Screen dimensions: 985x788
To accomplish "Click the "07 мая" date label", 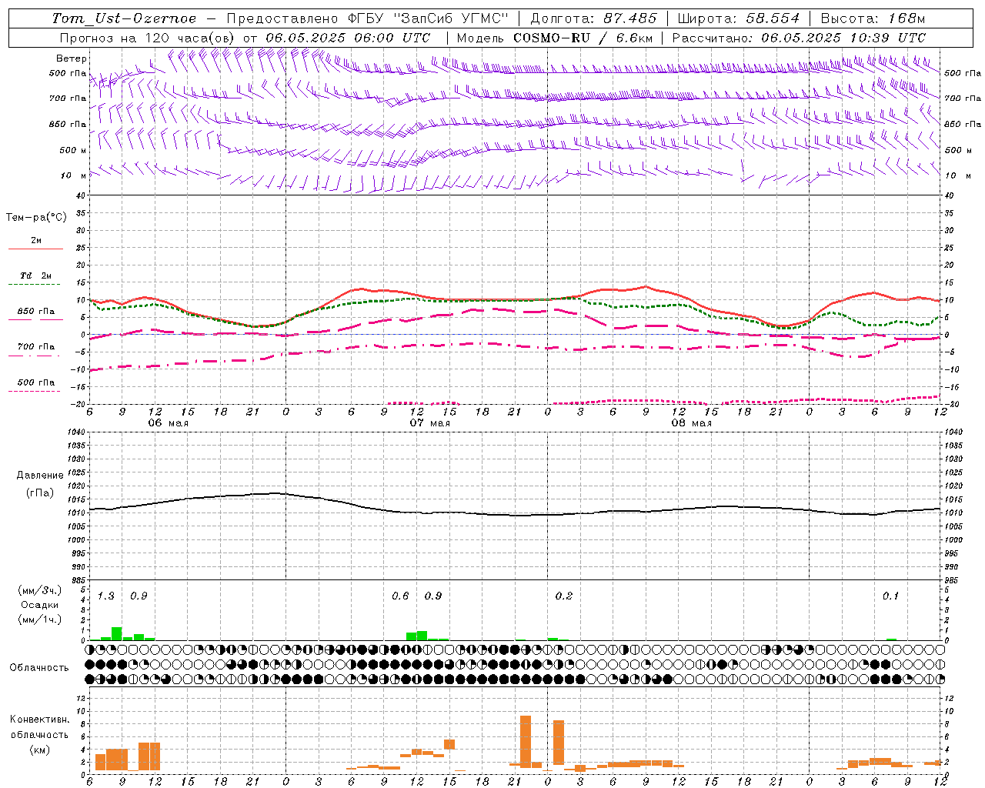I will tap(429, 423).
